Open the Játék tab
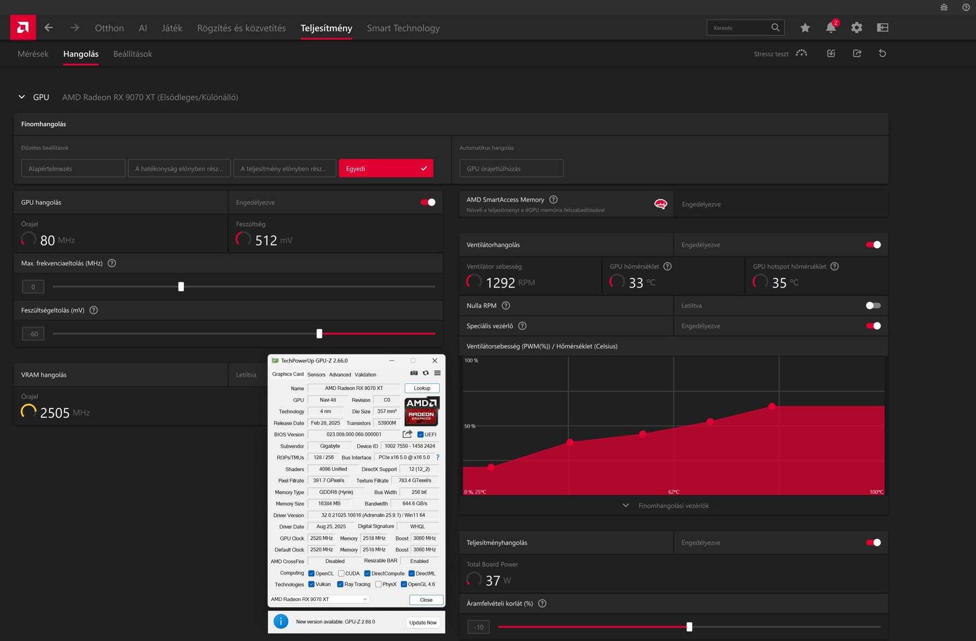The image size is (976, 641). 172,28
